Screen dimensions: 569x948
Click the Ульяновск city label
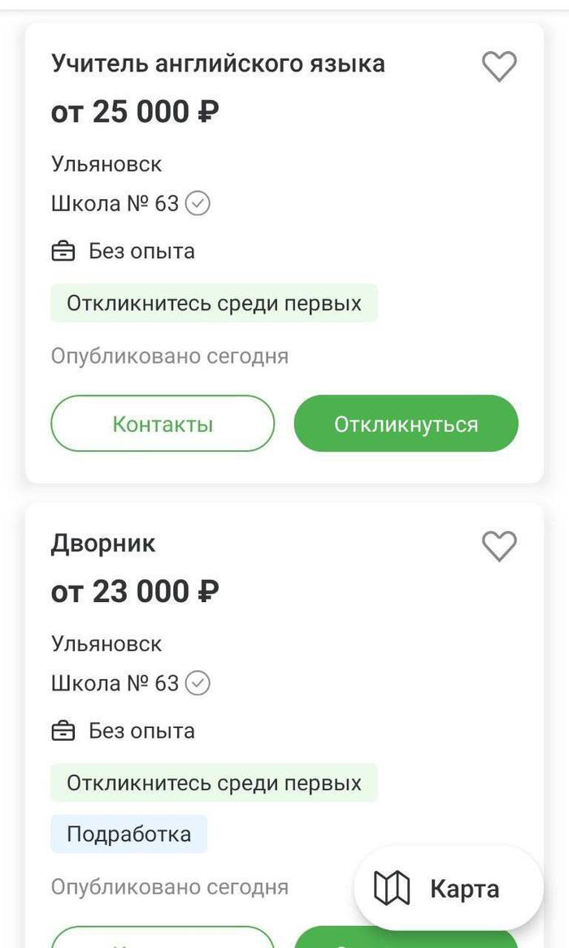106,163
